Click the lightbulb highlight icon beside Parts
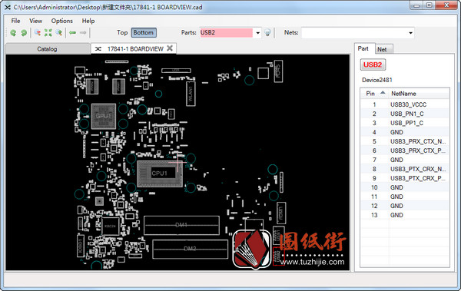The height and width of the screenshot is (291, 461). click(267, 32)
